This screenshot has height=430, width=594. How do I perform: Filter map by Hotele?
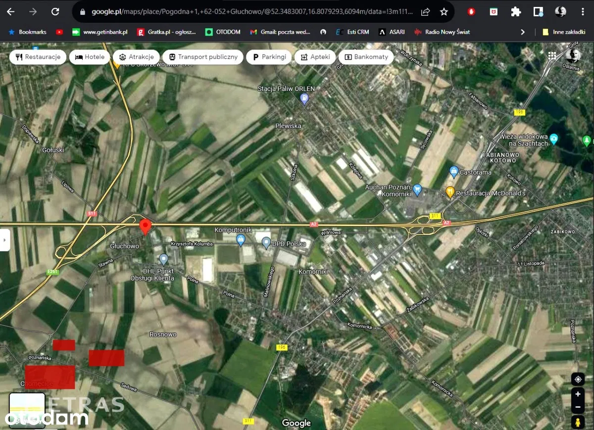click(90, 57)
